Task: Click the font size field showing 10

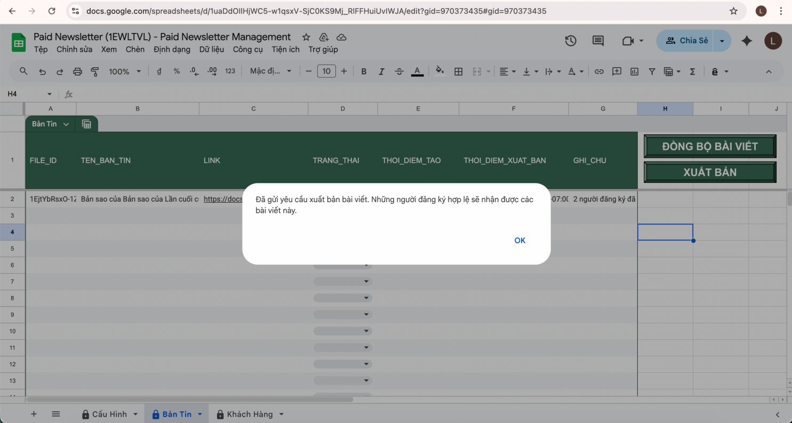Action: 326,71
